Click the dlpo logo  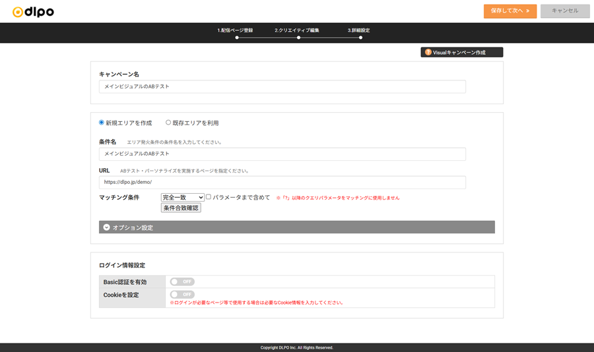tap(33, 12)
